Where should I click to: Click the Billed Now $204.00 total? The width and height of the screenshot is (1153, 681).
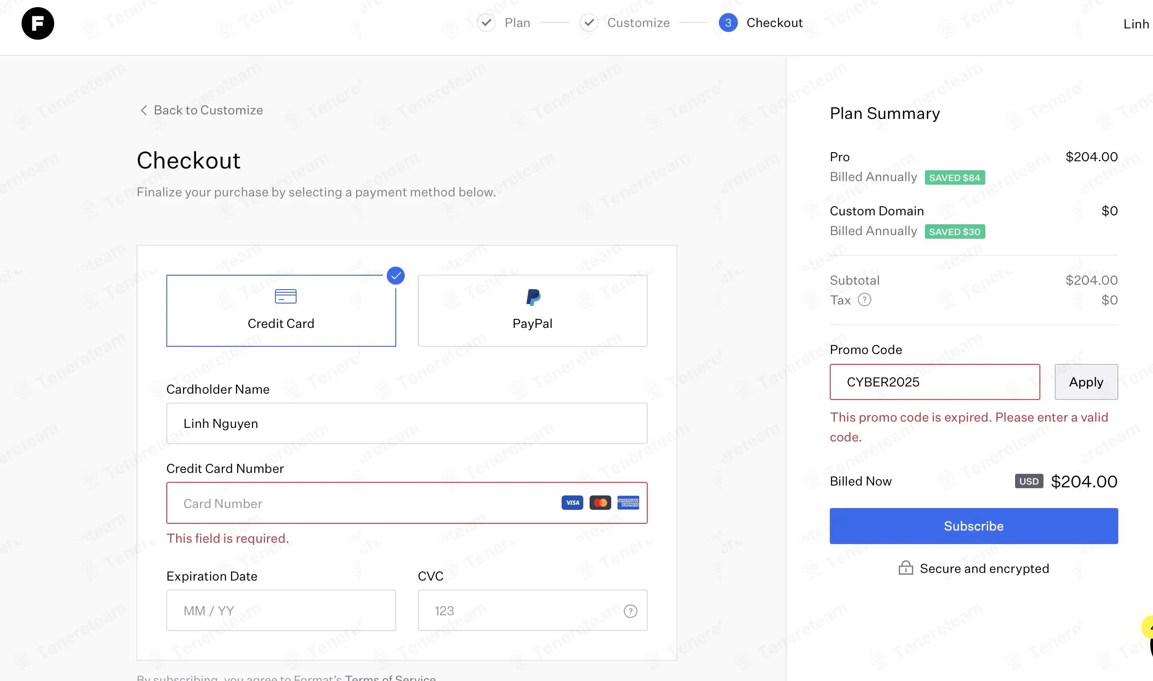(x=1084, y=481)
